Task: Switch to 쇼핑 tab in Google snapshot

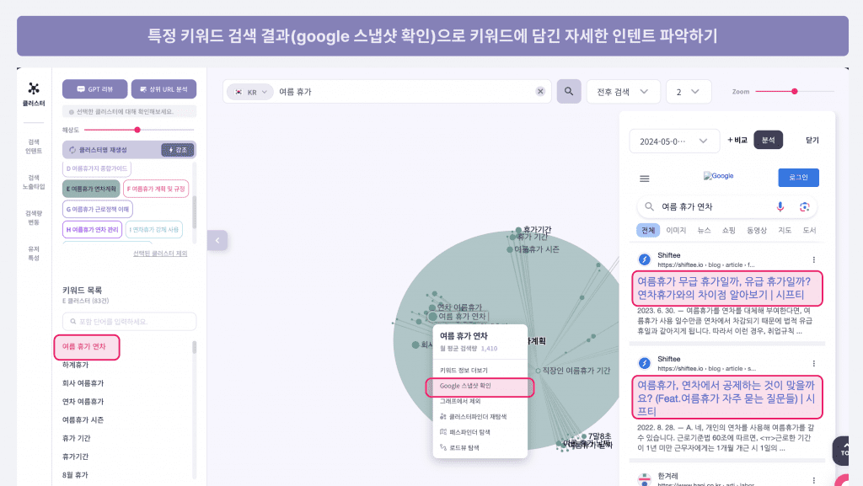Action: point(729,230)
